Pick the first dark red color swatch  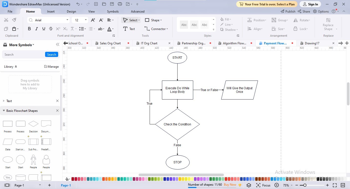[73, 179]
